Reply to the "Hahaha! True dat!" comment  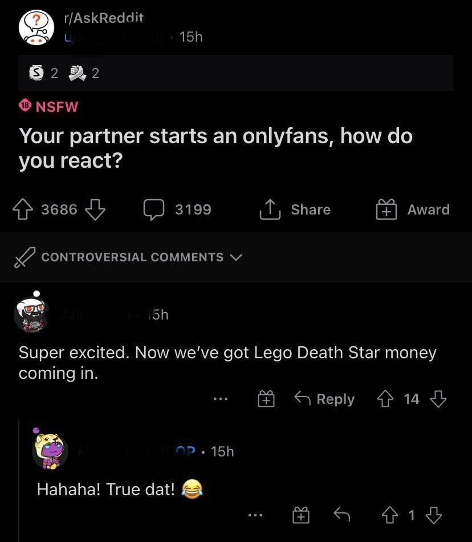point(341,516)
